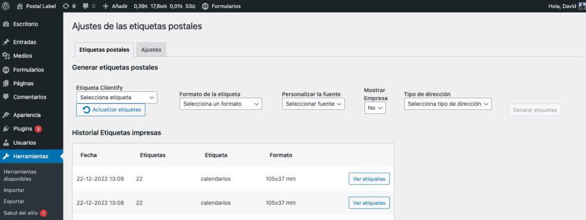Open the Formato de la etiqueta dropdown
Screen dimensions: 586x220
coord(220,104)
